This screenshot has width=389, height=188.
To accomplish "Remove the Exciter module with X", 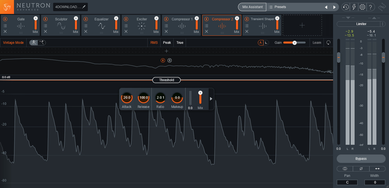I will pyautogui.click(x=126, y=32).
